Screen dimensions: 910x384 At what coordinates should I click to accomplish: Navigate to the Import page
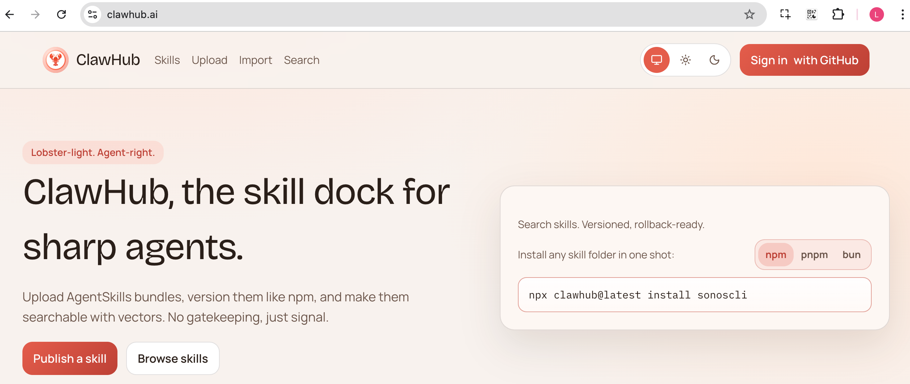[x=256, y=60]
